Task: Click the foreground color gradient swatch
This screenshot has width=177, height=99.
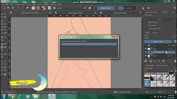Action: [33, 8]
